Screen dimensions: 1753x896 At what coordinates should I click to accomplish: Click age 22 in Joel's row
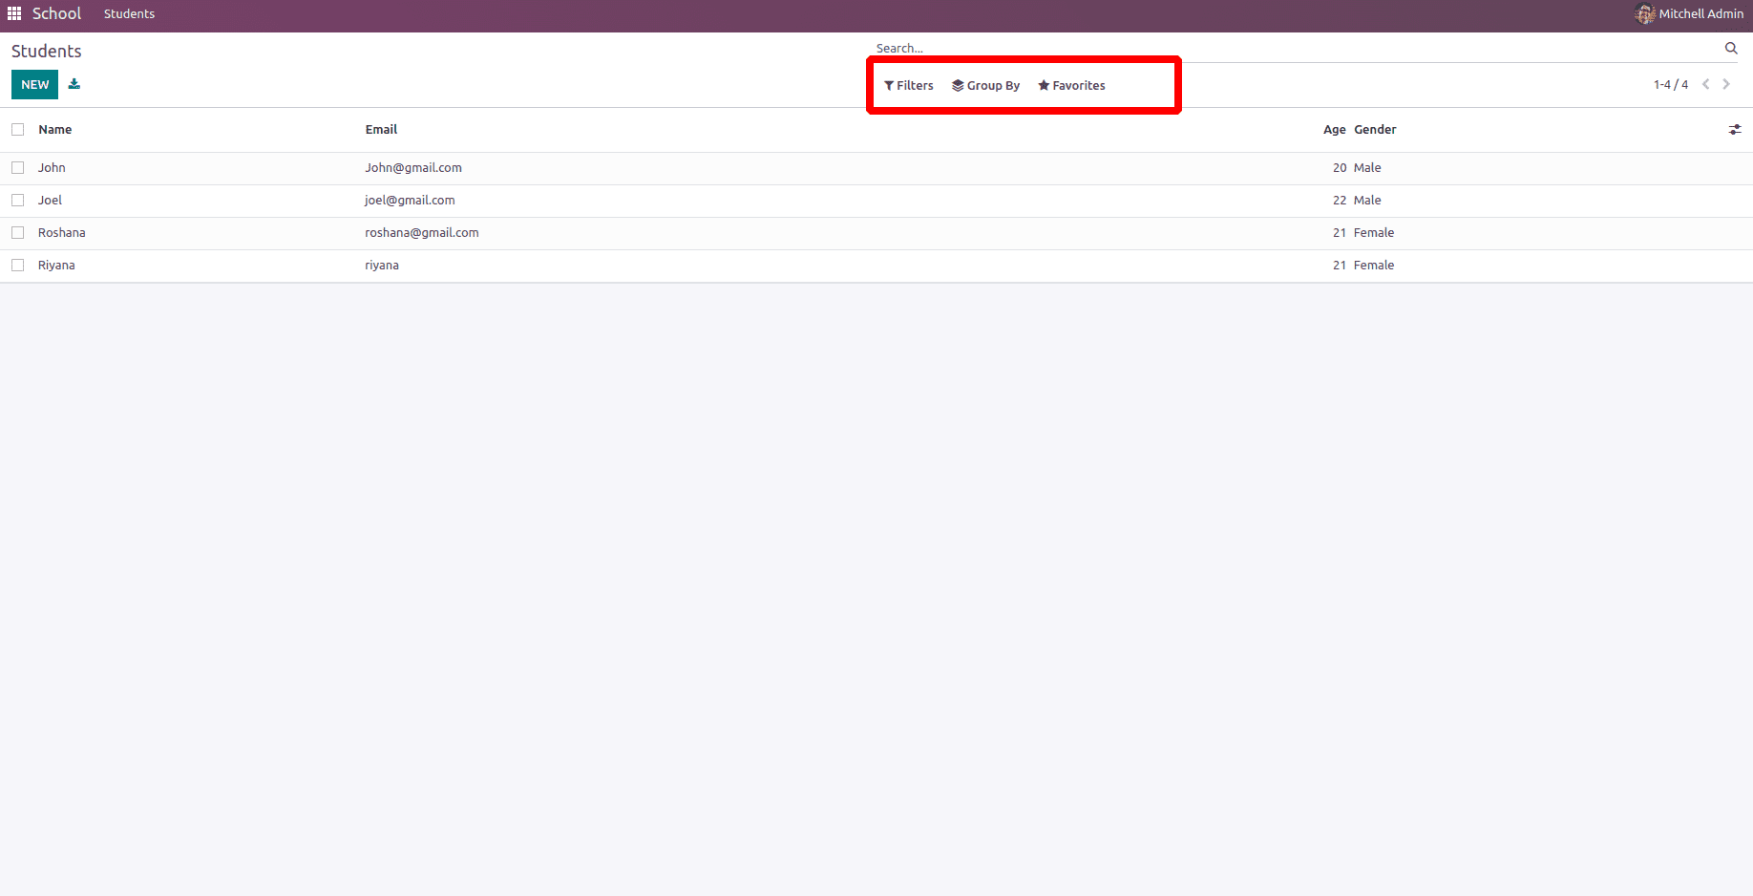click(1340, 201)
